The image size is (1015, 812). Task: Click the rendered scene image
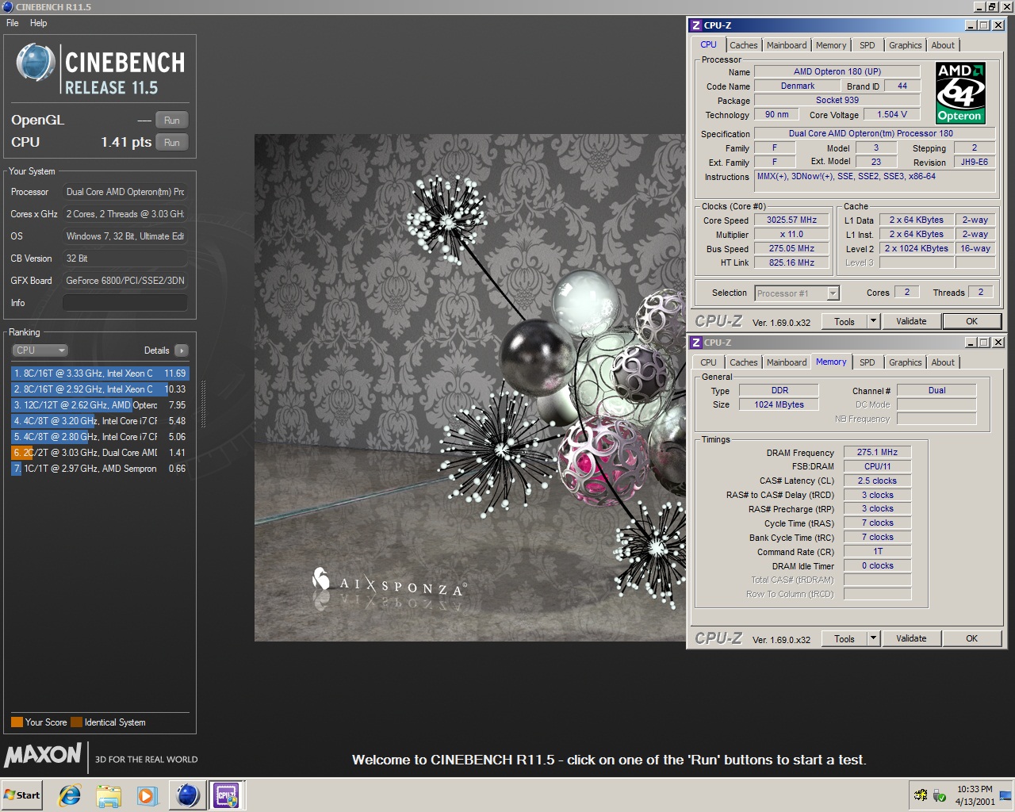469,387
